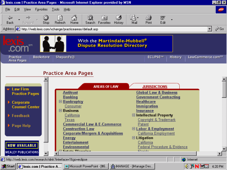Open the Antitrust practice area link
Viewport: 227px width, 170px height.
[x=70, y=93]
